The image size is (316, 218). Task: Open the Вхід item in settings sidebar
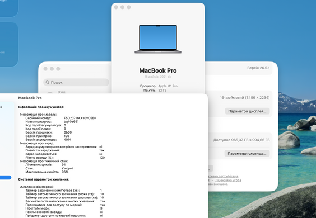(61, 92)
